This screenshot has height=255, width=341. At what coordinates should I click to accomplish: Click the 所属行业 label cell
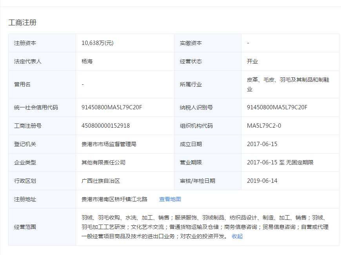tap(208, 84)
